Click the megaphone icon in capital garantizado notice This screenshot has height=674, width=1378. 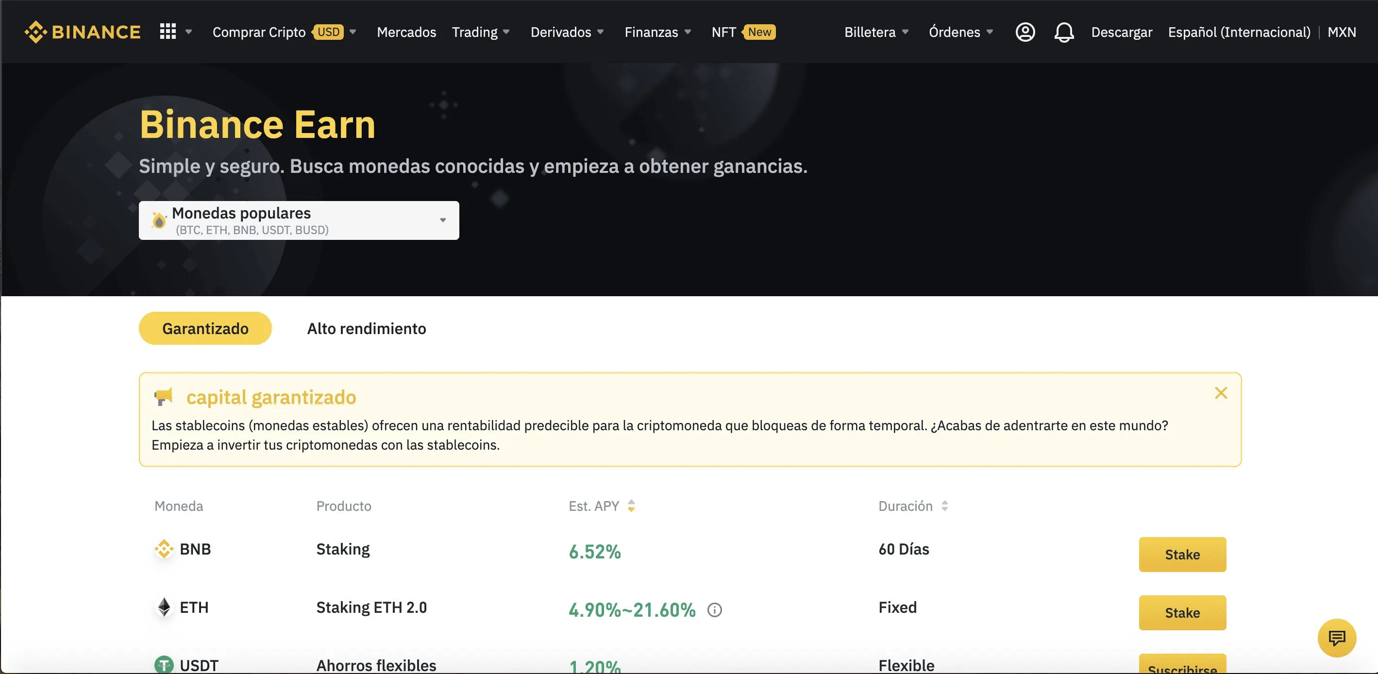point(164,397)
